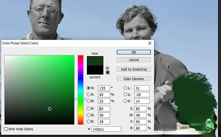The width and height of the screenshot is (221, 137).
Task: Click the current black color swatch
Action: [95, 70]
